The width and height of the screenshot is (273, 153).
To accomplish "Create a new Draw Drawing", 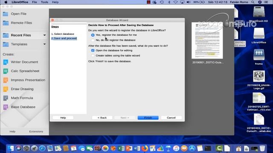I will (x=22, y=89).
